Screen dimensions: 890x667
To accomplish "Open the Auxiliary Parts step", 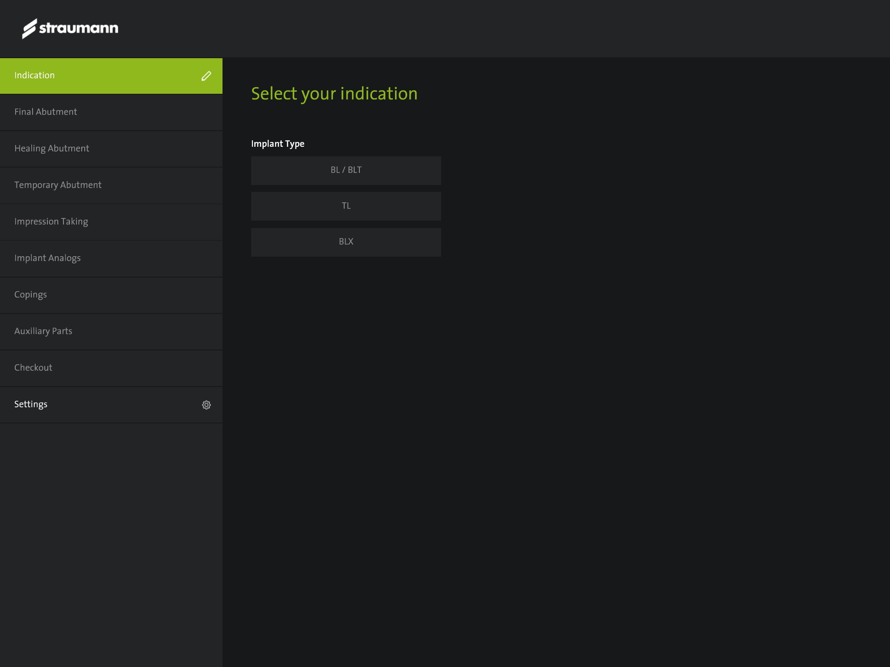I will point(43,331).
